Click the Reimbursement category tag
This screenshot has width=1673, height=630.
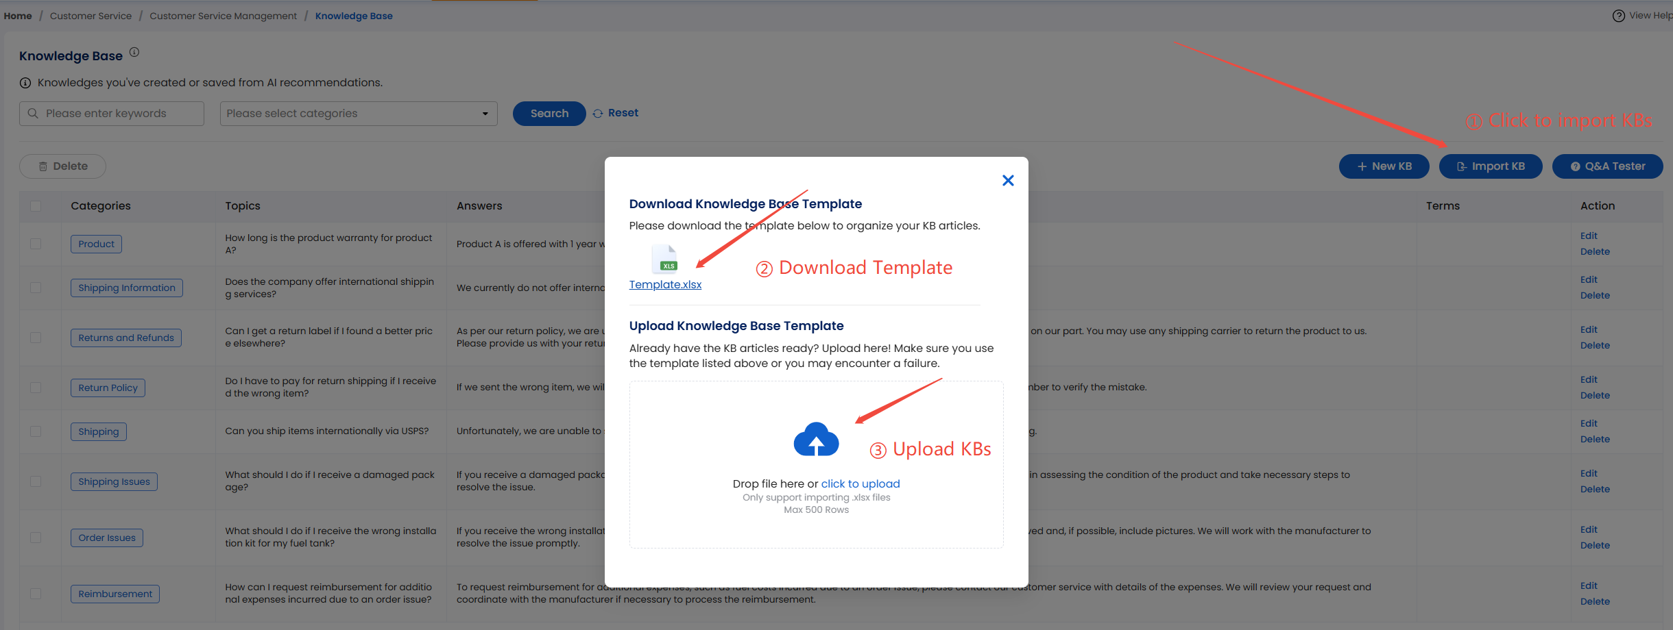(x=115, y=594)
